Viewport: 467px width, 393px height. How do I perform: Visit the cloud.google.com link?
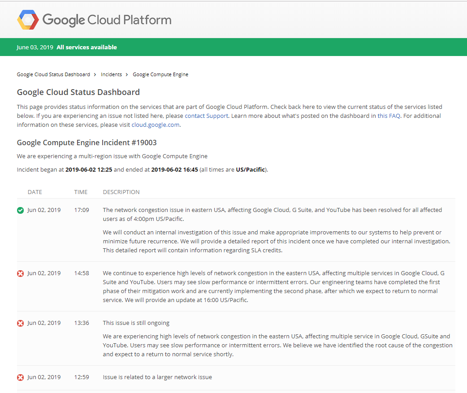coord(156,125)
